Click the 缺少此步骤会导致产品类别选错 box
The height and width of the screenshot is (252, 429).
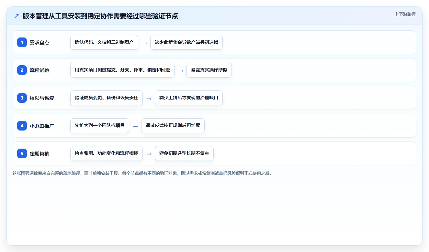click(186, 42)
